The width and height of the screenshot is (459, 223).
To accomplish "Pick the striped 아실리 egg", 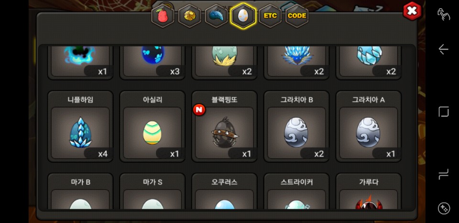I will [152, 126].
